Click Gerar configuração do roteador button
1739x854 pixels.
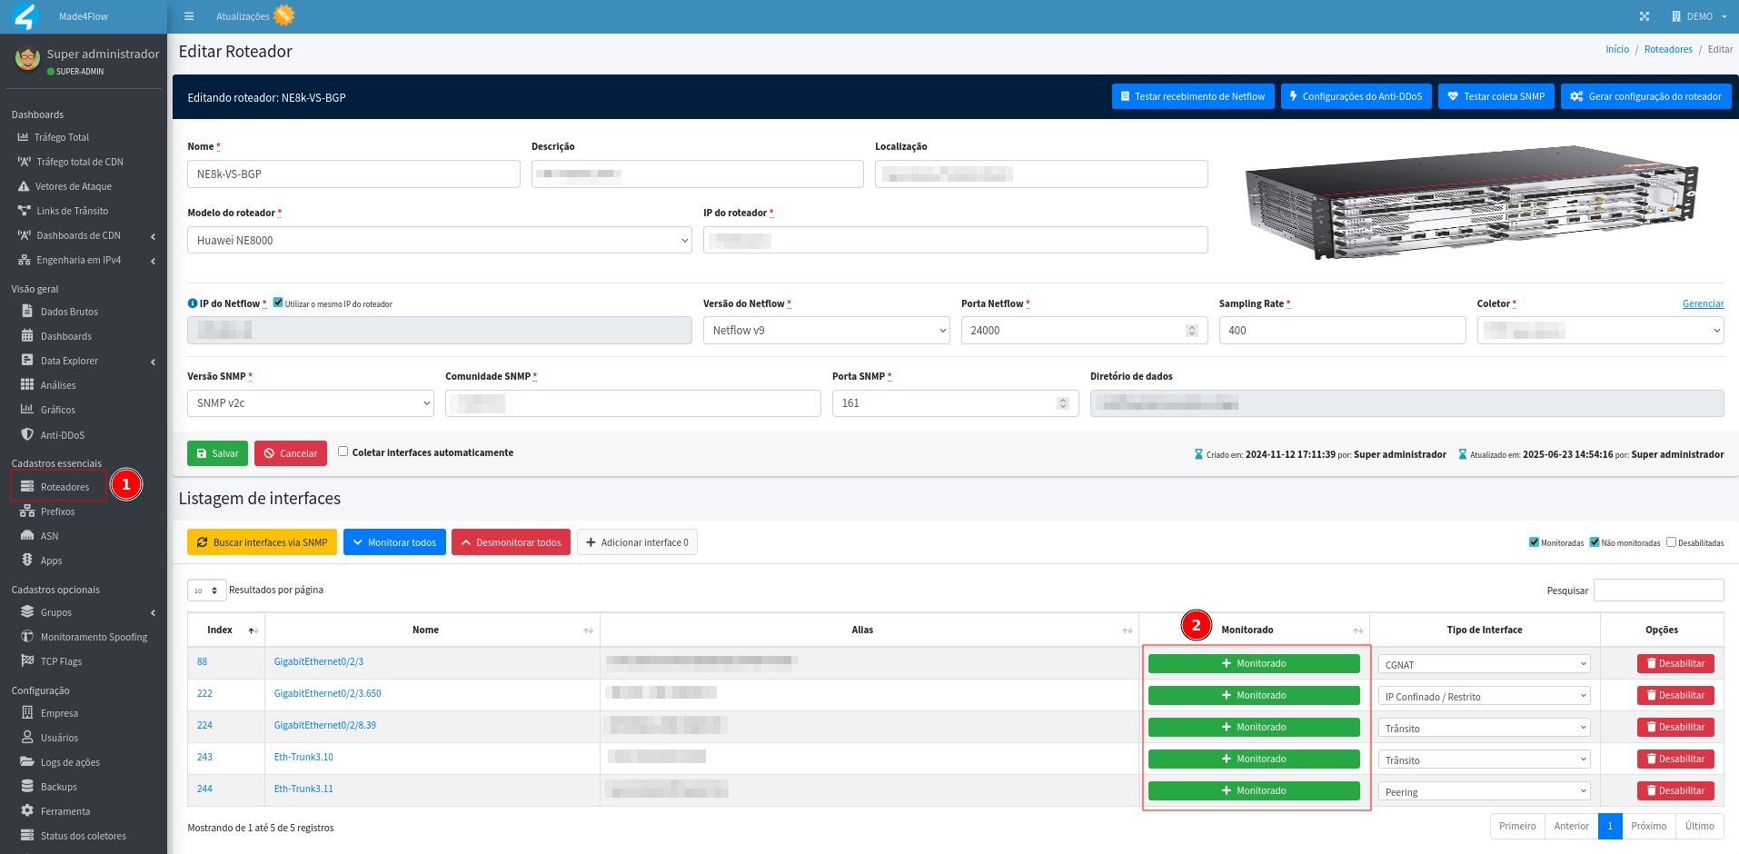1645,96
